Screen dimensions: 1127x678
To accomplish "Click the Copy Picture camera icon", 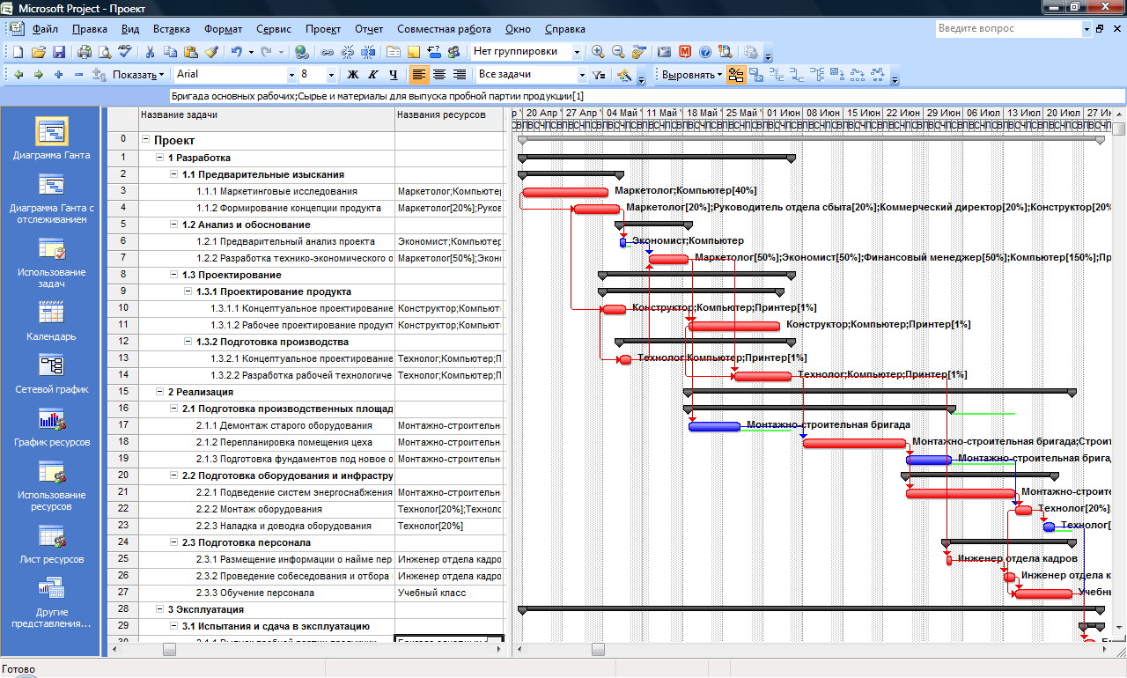I will pyautogui.click(x=665, y=52).
